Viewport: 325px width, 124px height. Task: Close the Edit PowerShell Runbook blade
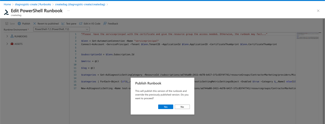pos(318,11)
